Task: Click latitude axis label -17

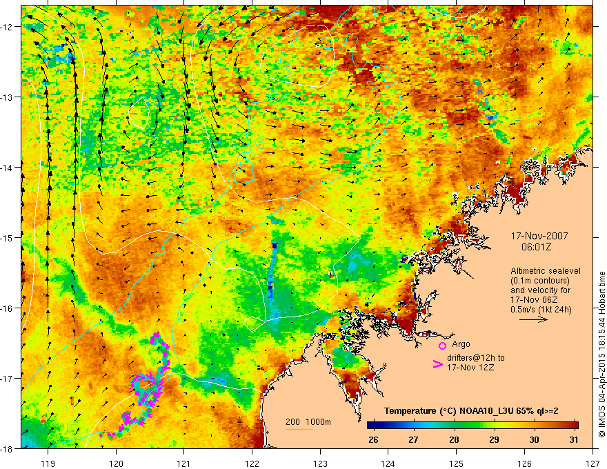Action: [x=8, y=378]
